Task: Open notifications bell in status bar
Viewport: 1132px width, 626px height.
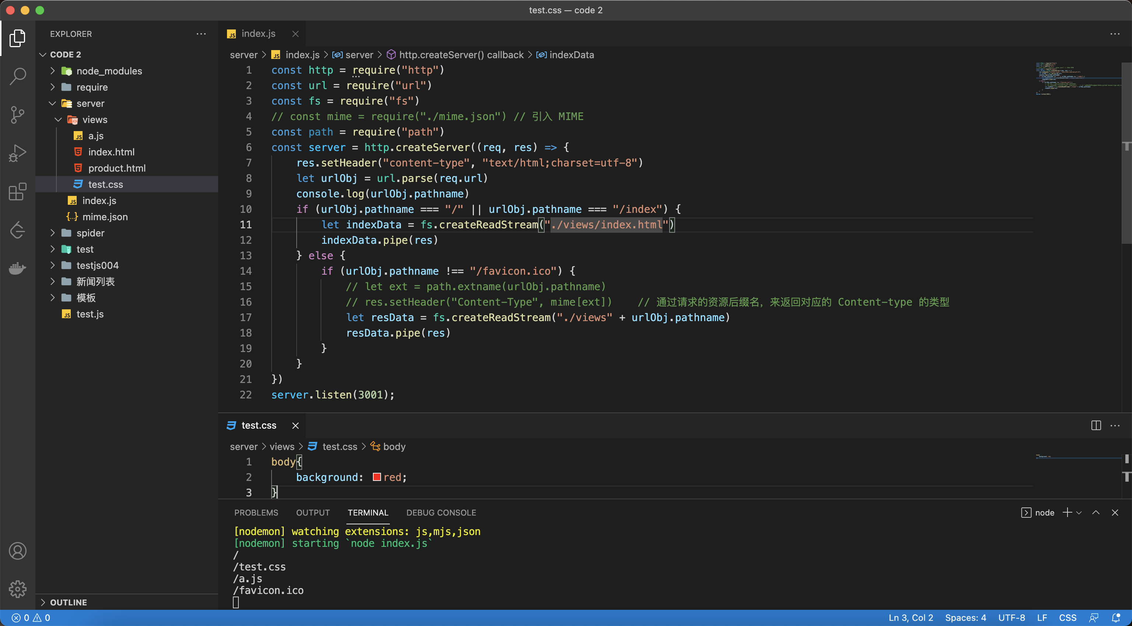Action: 1116,618
